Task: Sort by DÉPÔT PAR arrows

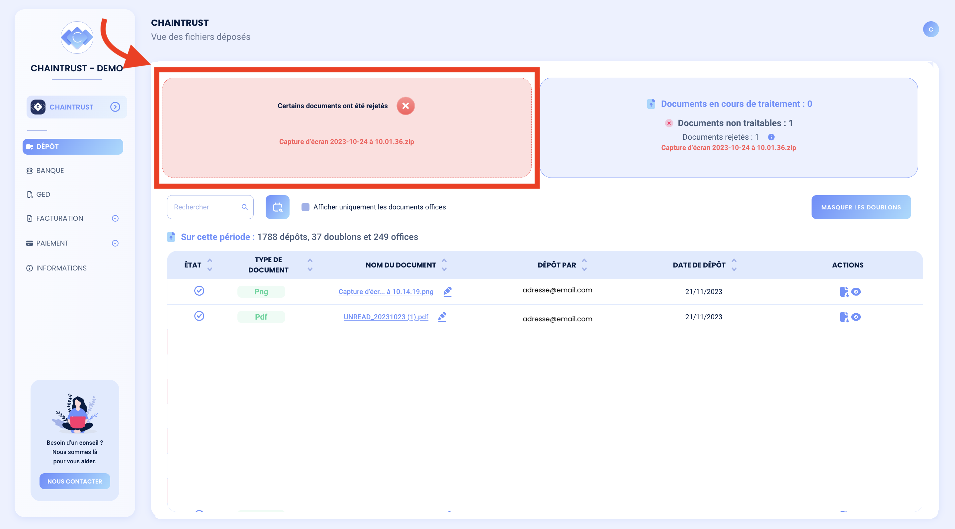Action: 584,265
